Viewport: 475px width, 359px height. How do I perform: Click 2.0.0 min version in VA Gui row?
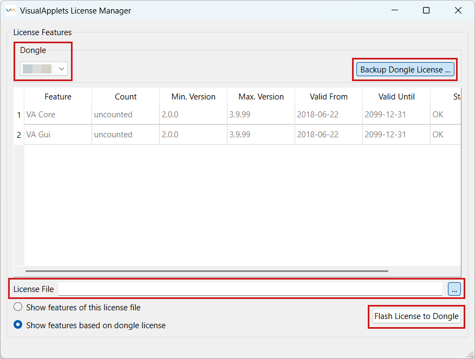point(193,135)
